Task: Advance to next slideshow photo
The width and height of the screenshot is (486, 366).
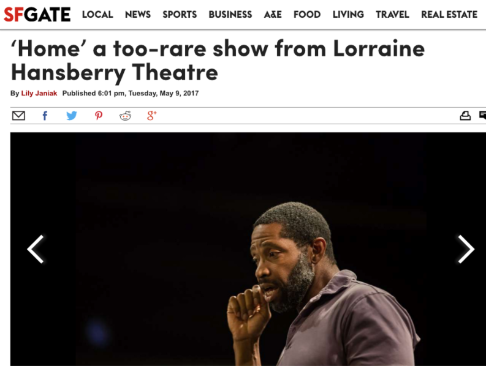Action: [x=466, y=249]
